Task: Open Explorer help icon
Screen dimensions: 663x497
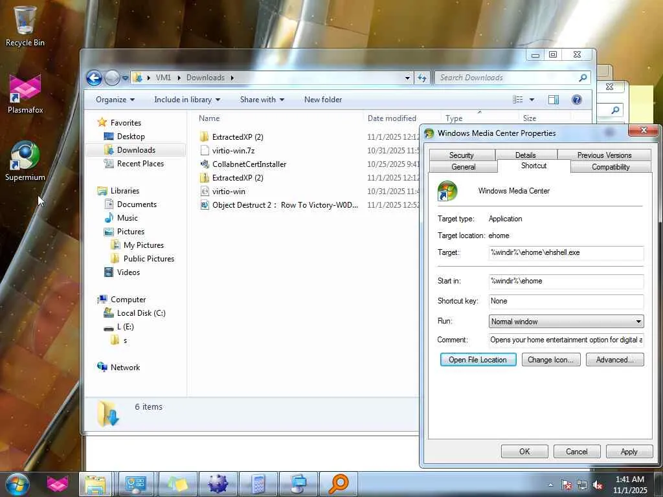Action: [x=576, y=100]
